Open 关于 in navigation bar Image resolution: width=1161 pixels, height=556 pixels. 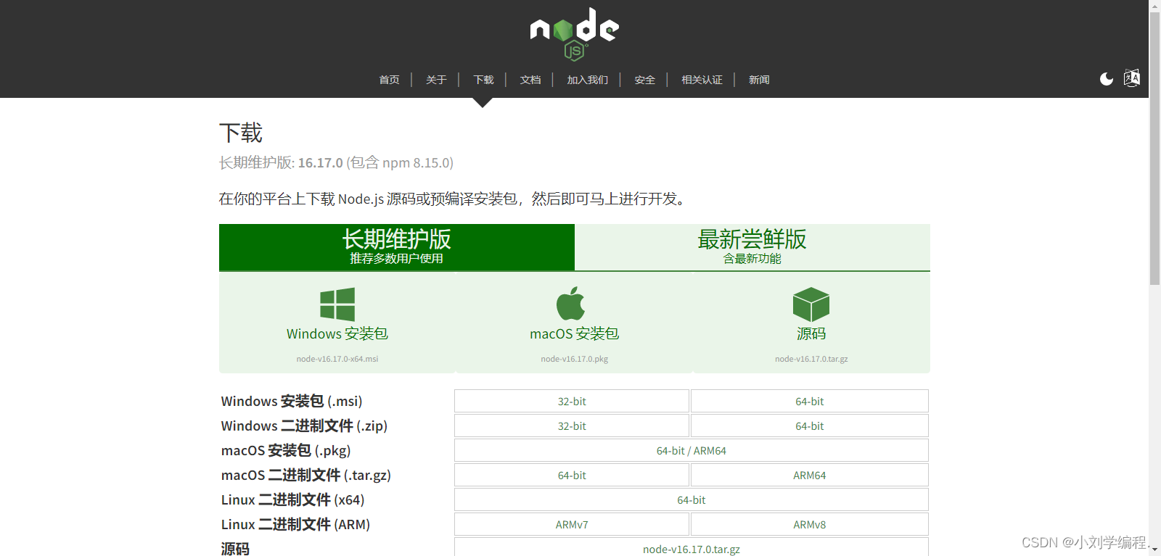[436, 80]
